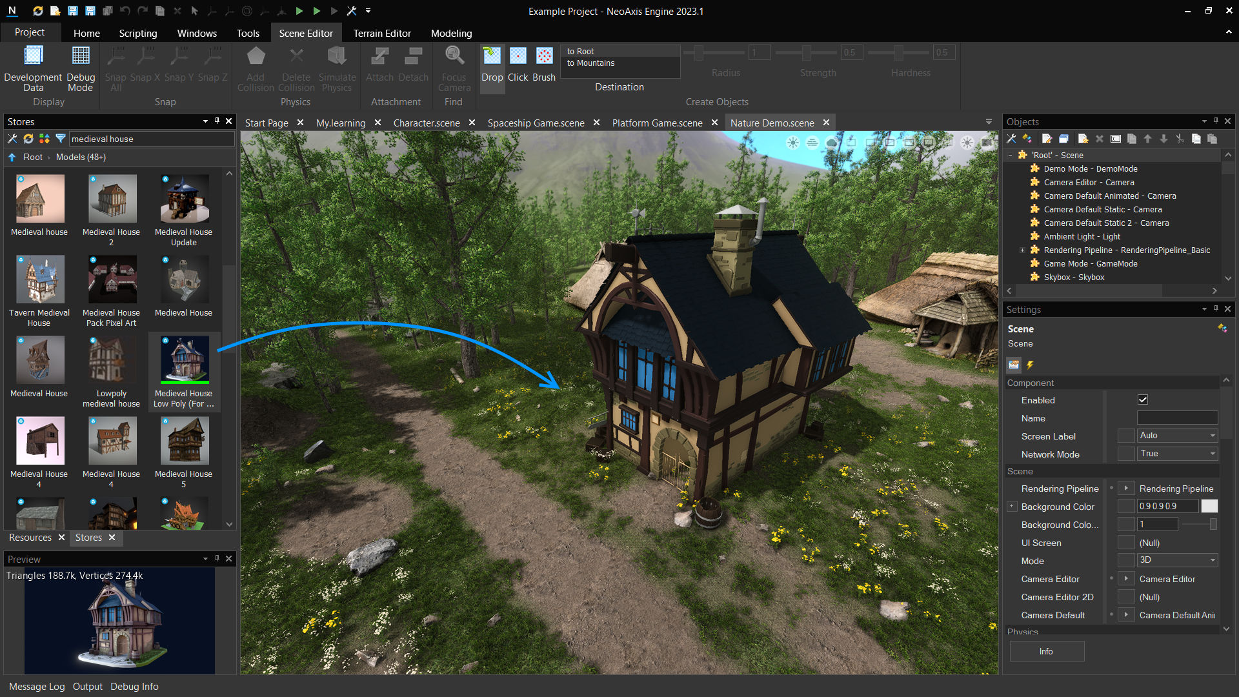Toggle the Screen Label default checkbox
The height and width of the screenshot is (697, 1239).
1126,436
